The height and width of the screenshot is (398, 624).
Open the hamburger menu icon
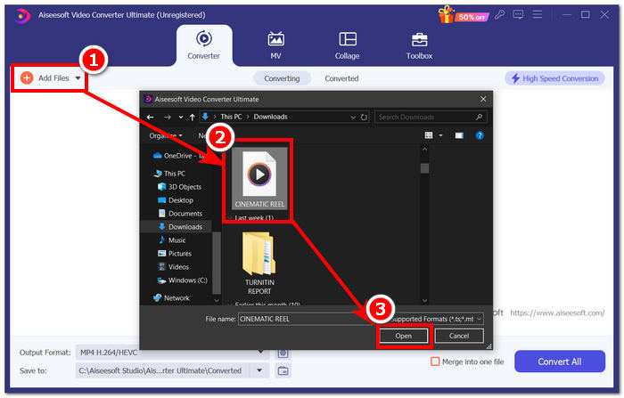coord(538,15)
